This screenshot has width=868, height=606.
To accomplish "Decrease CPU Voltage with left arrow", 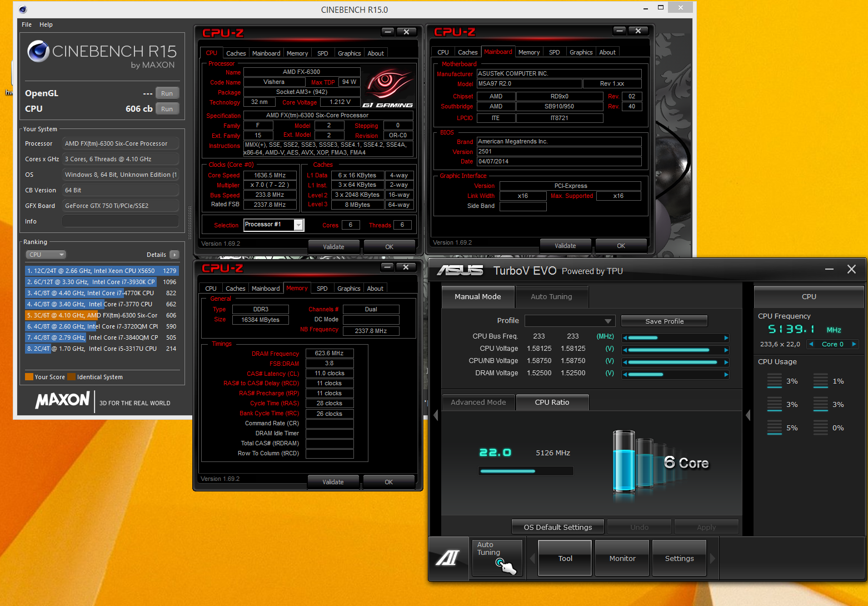I will [625, 350].
